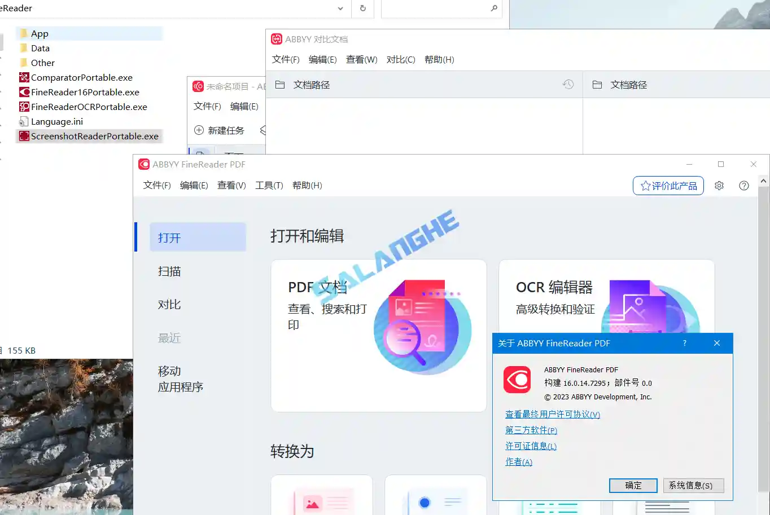The image size is (770, 515).
Task: Click the 确定 button in the About dialog
Action: tap(633, 485)
